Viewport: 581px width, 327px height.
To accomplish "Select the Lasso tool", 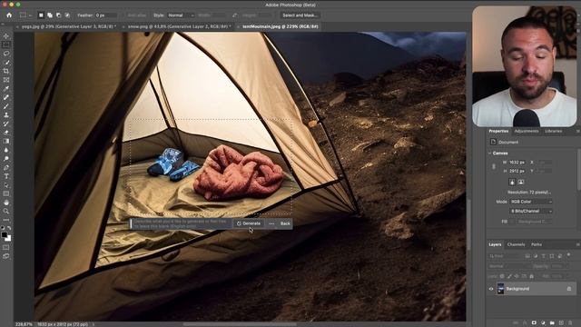I will [x=6, y=54].
